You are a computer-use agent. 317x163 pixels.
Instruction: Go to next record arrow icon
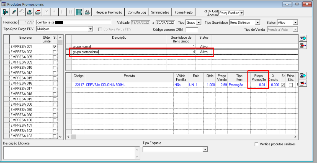pos(62,12)
